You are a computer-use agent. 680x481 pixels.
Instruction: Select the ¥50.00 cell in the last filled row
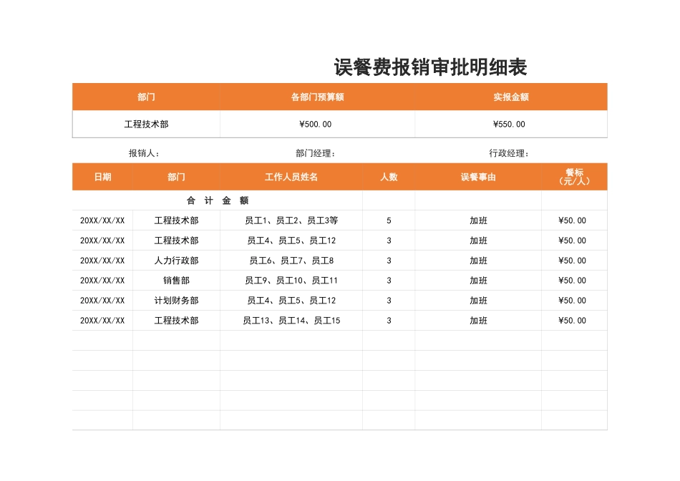coord(570,321)
